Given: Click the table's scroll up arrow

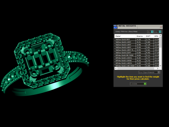Looking at the screenshot, I should tap(161, 36).
